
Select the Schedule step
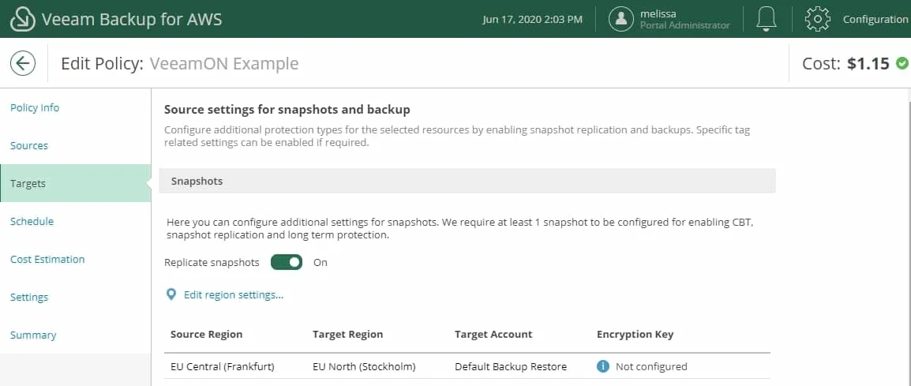tap(32, 221)
